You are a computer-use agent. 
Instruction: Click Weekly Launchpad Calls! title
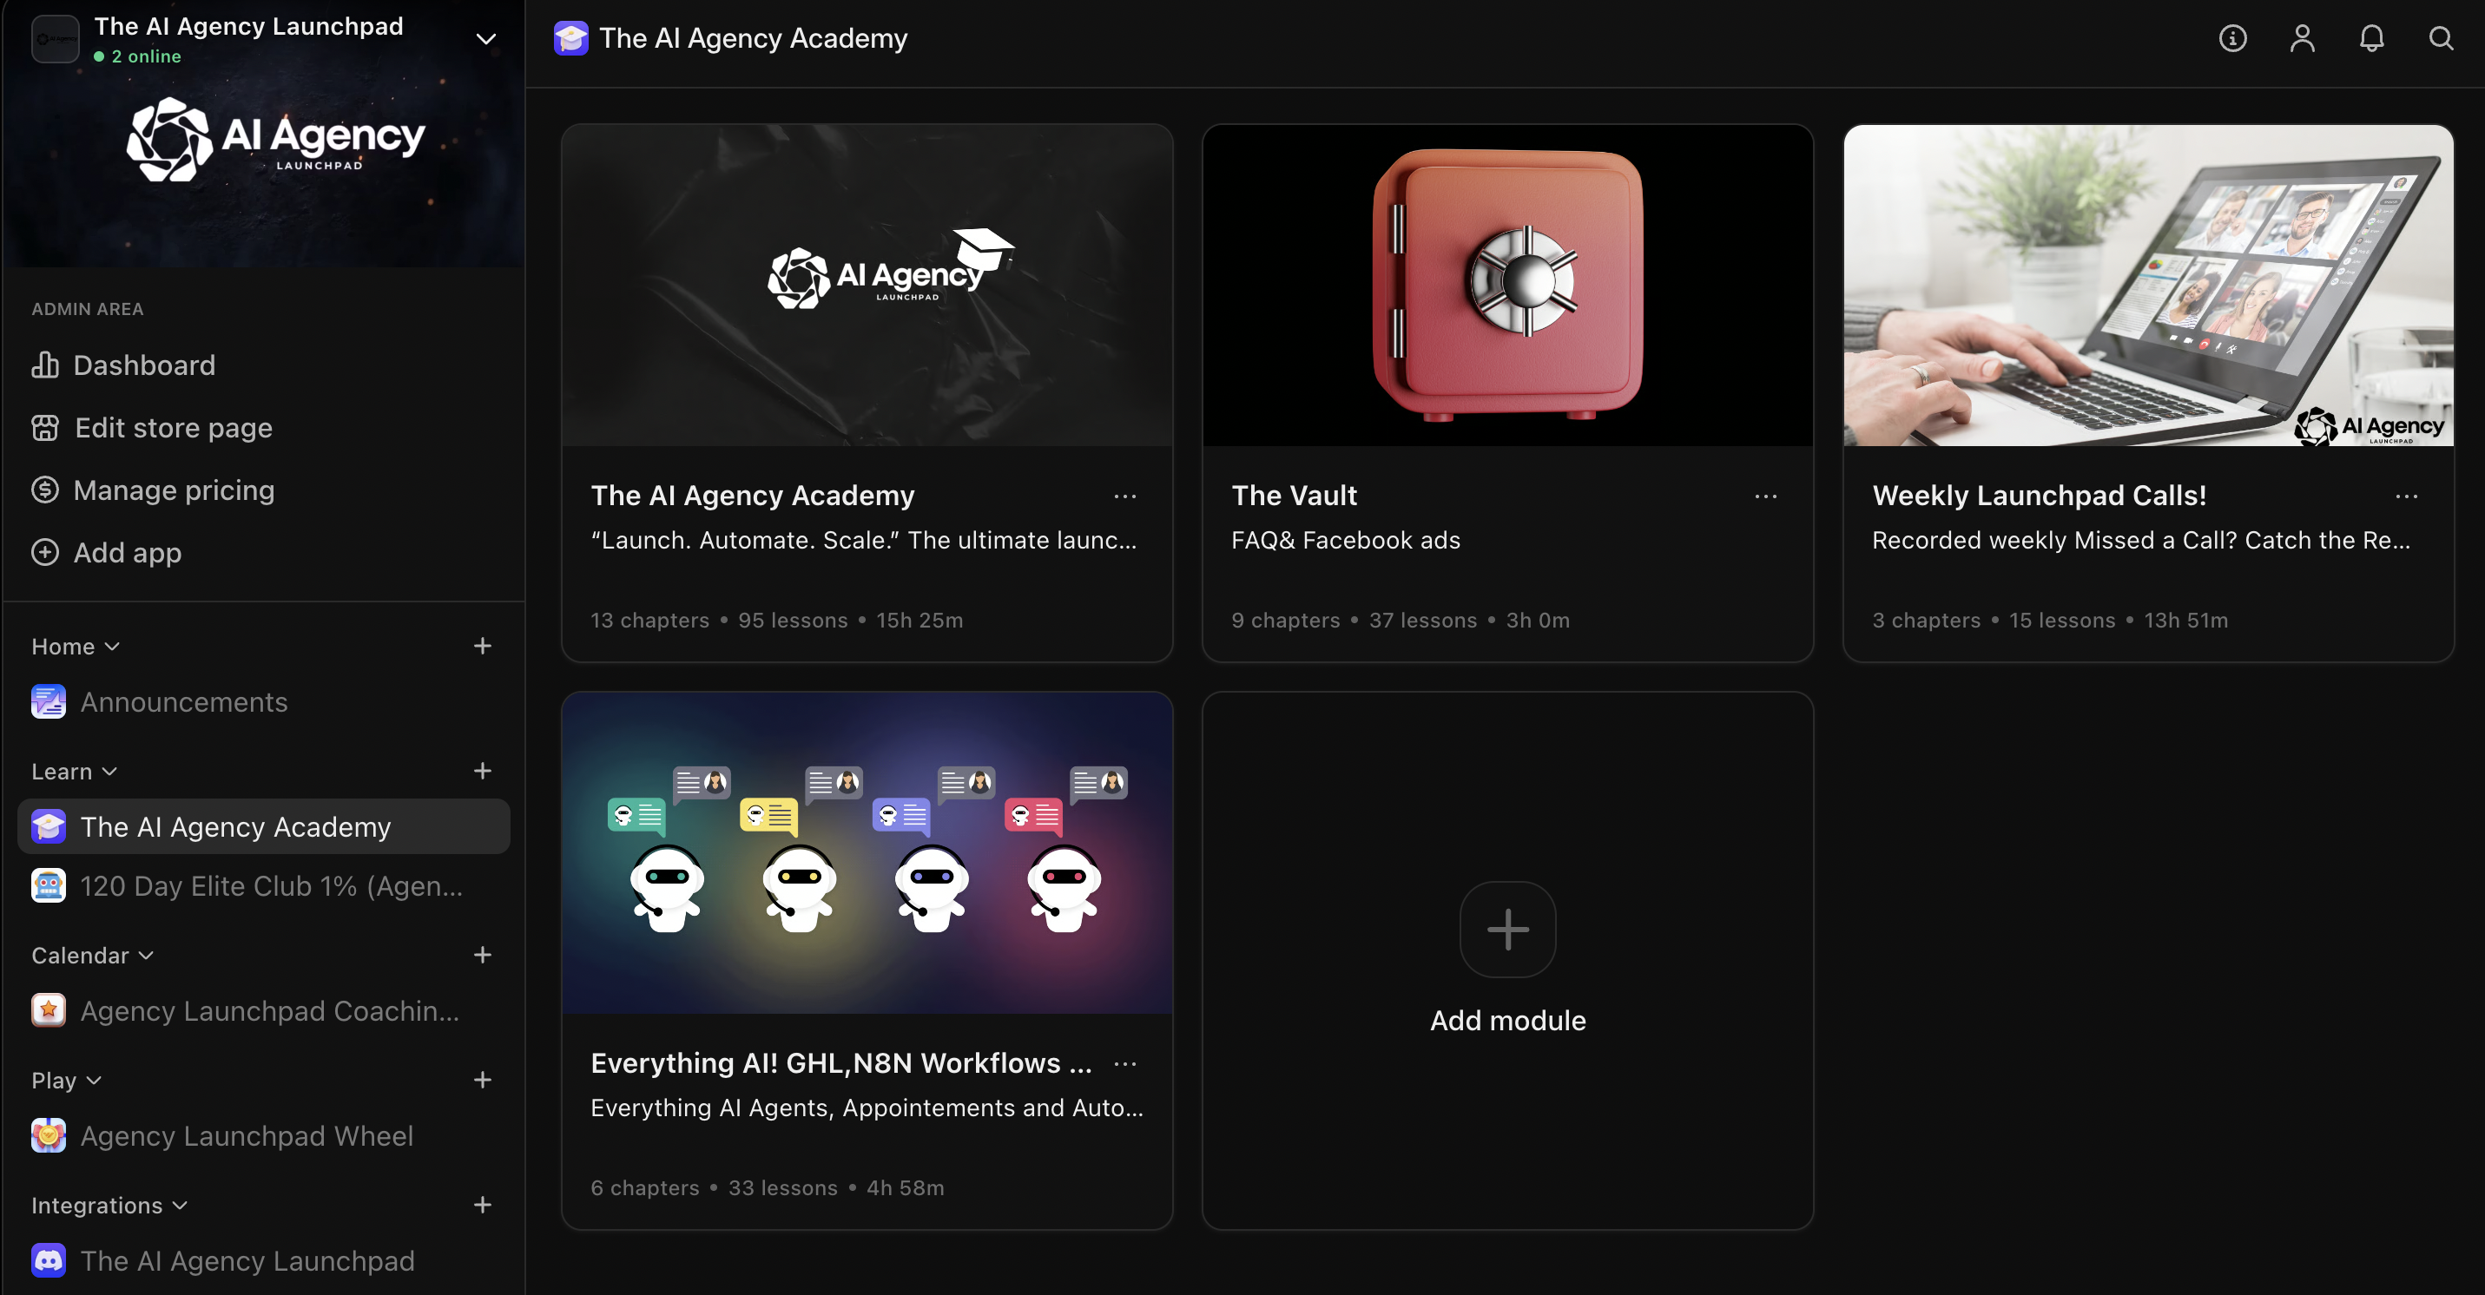2040,496
